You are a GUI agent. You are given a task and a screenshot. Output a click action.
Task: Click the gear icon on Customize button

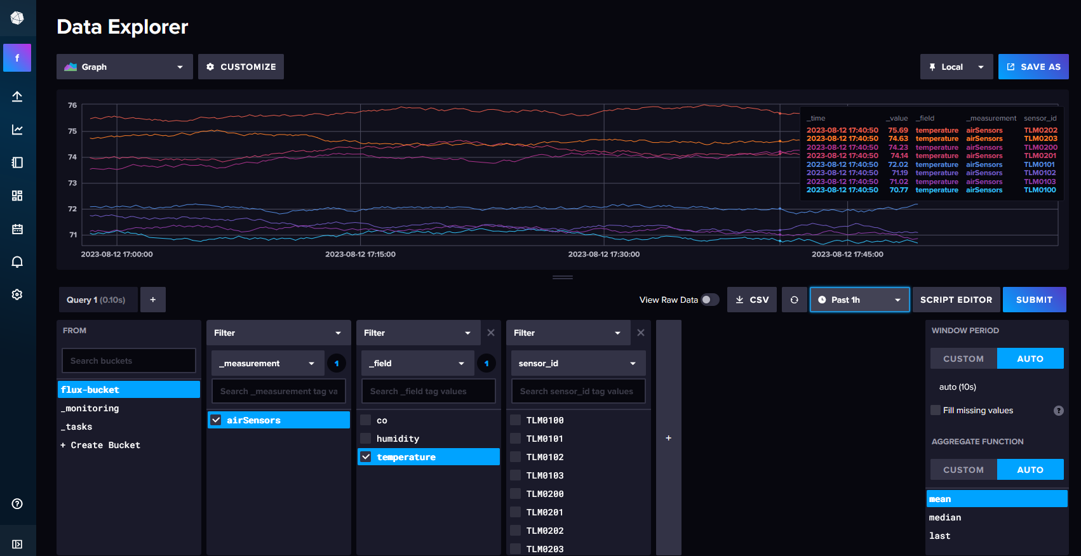pyautogui.click(x=210, y=67)
